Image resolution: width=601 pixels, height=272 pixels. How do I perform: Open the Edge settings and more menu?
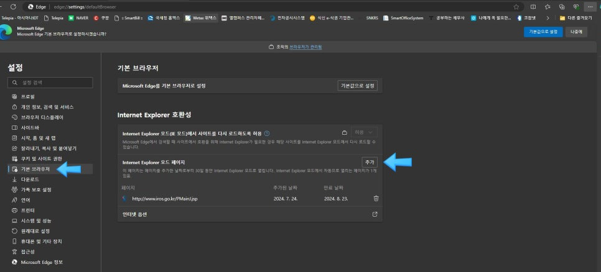[x=590, y=7]
